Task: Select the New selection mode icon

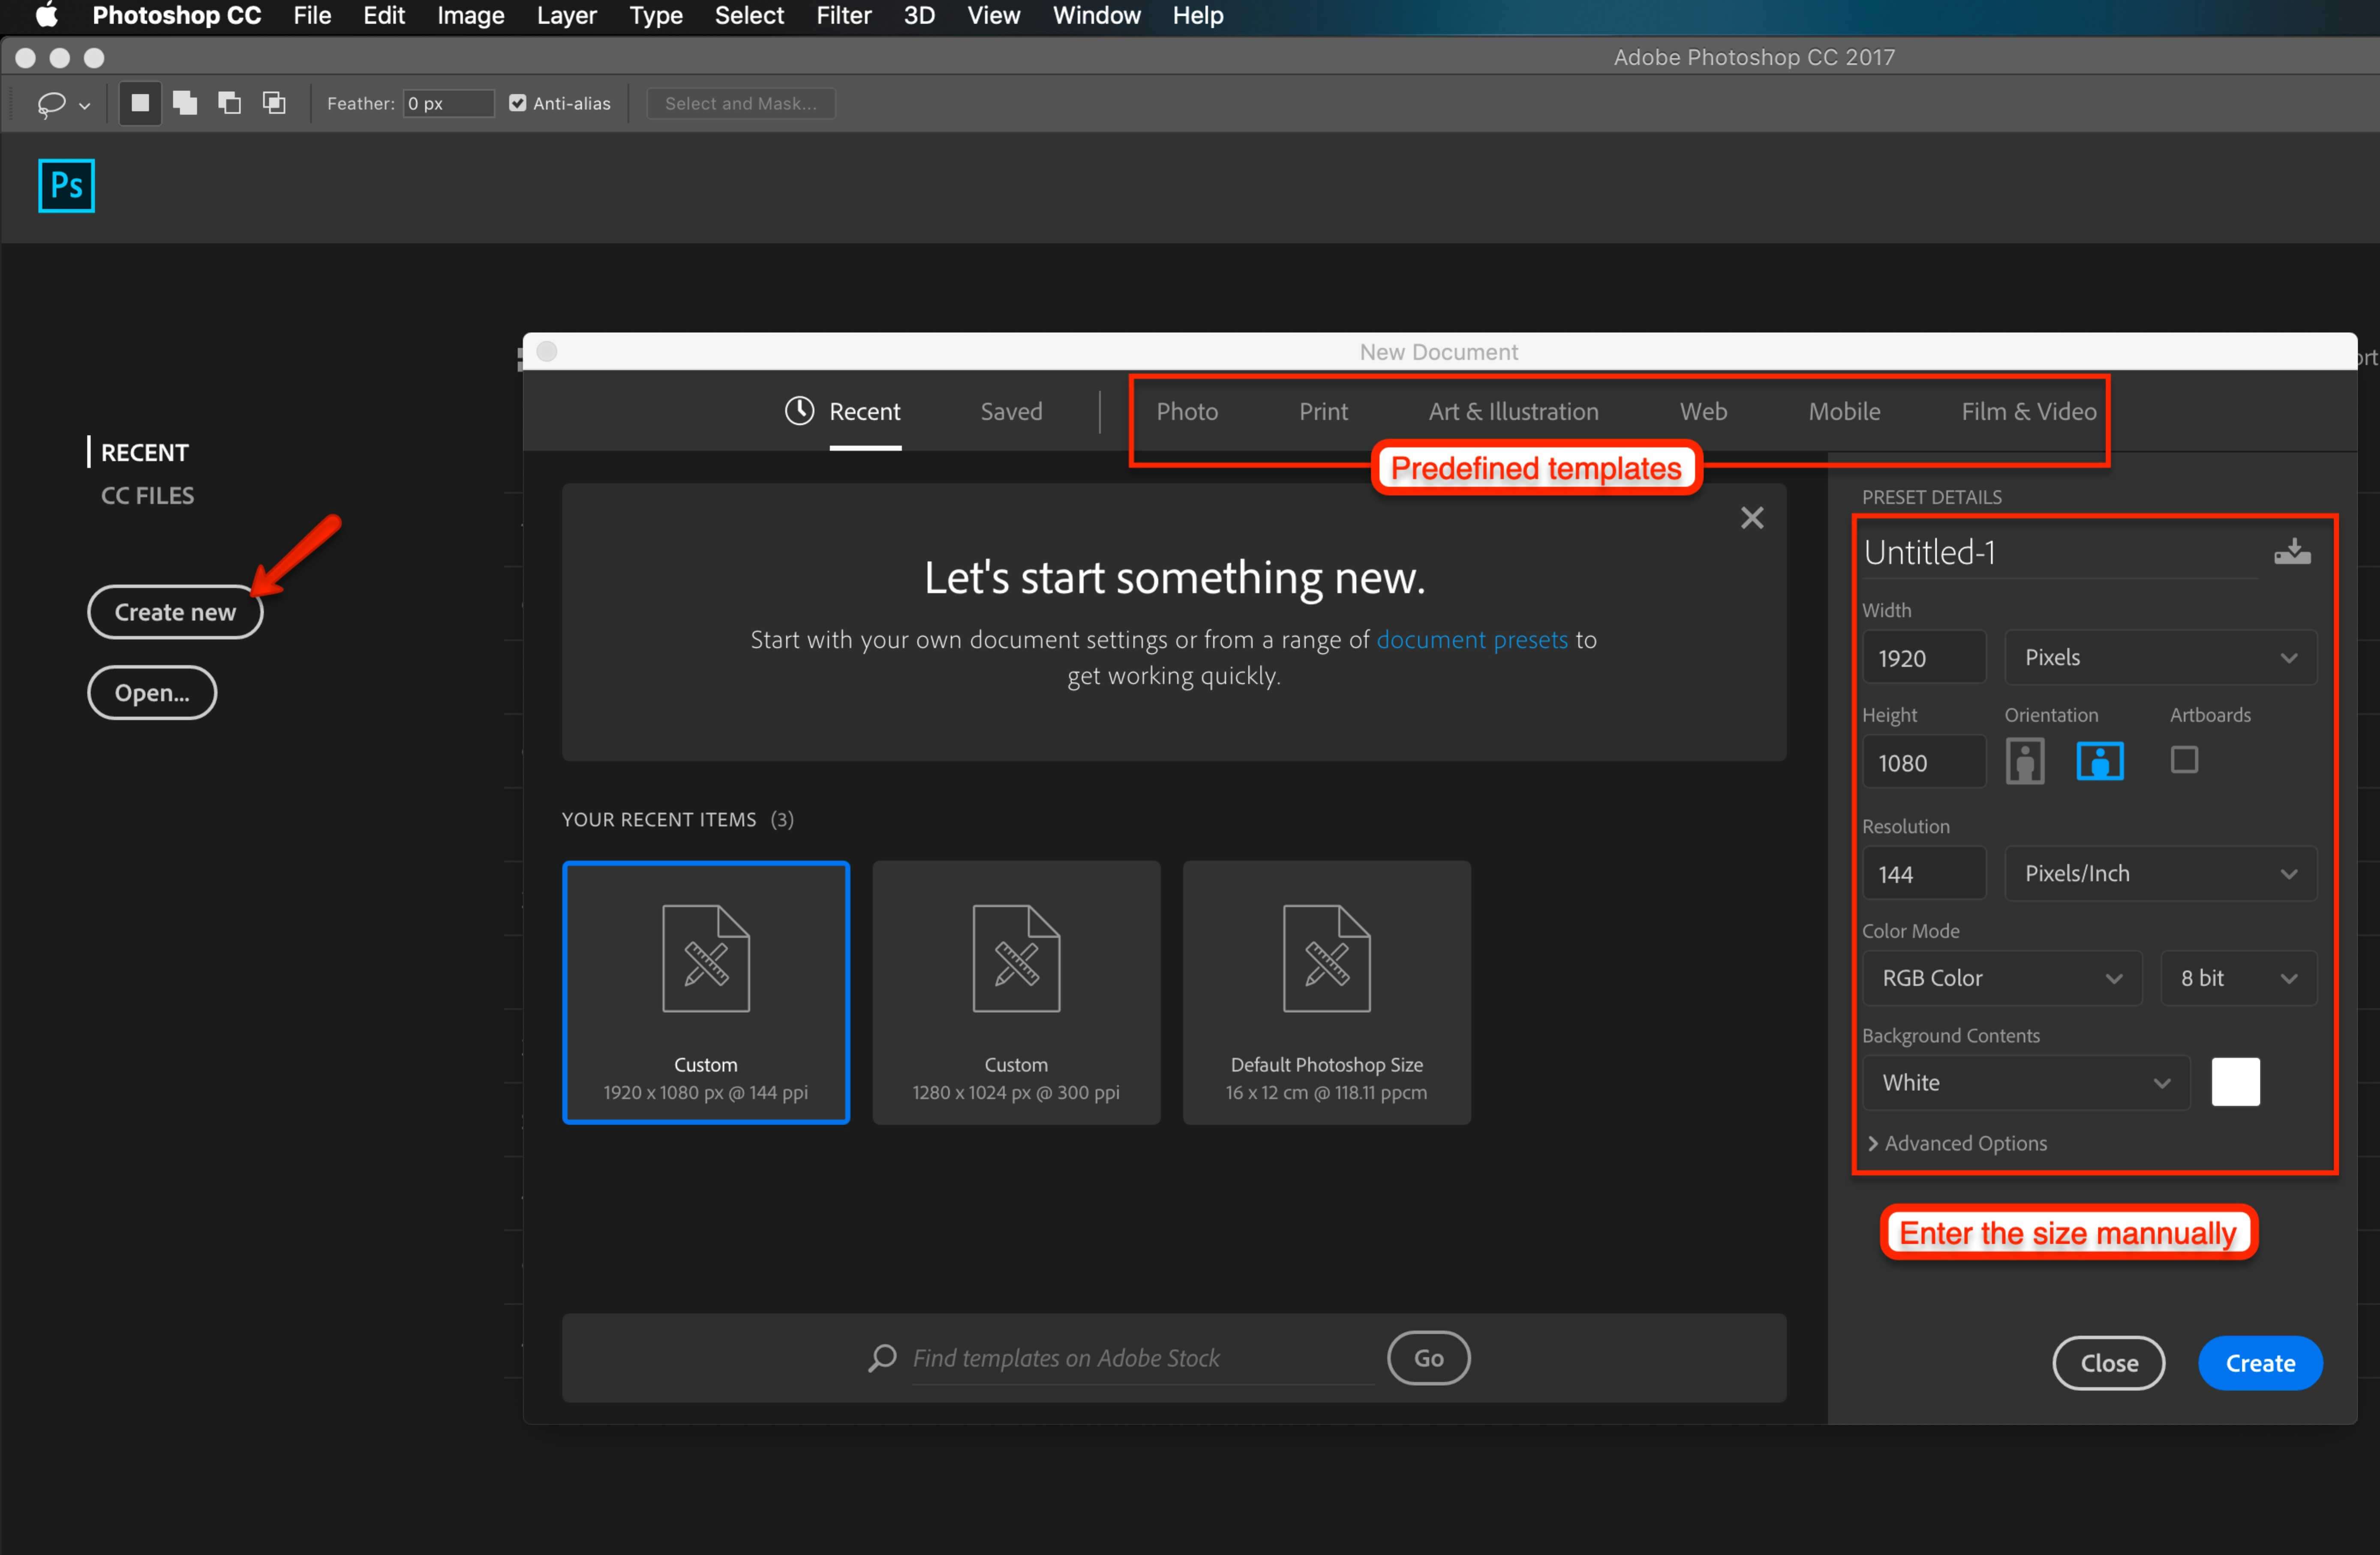Action: [140, 103]
